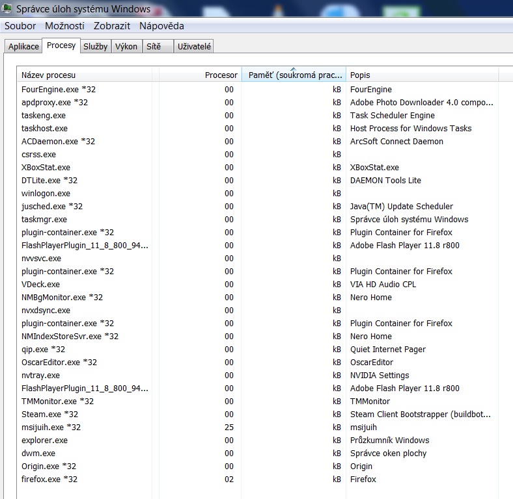
Task: Click the DAEMON Tools Lite description
Action: pos(386,181)
